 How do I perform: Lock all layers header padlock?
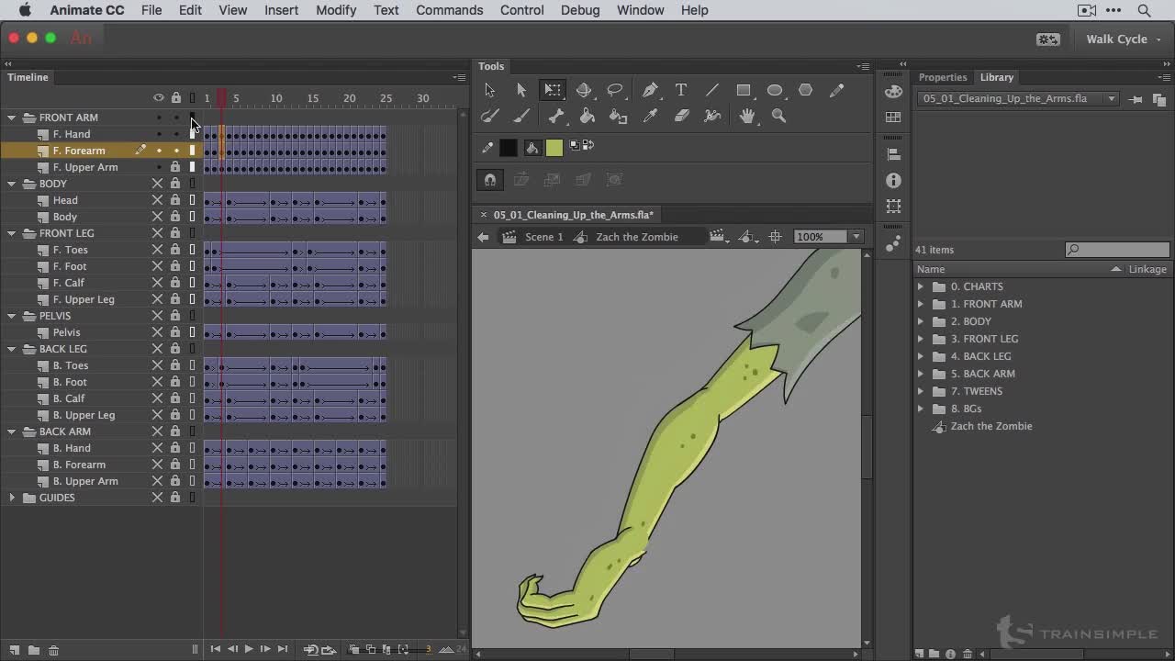point(175,98)
